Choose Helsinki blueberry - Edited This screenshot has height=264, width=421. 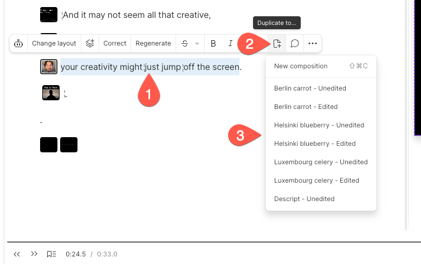point(321,144)
